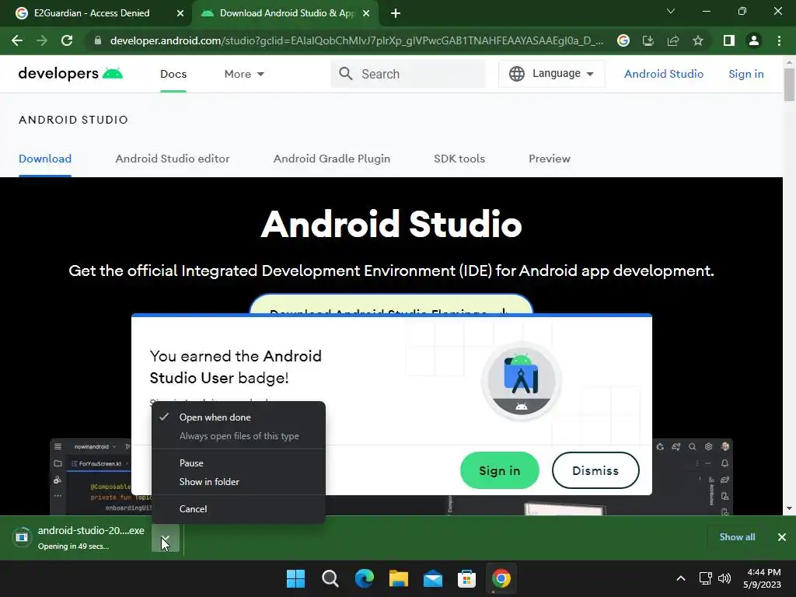Image resolution: width=796 pixels, height=597 pixels.
Task: Click the Android developers logo
Action: (x=71, y=74)
